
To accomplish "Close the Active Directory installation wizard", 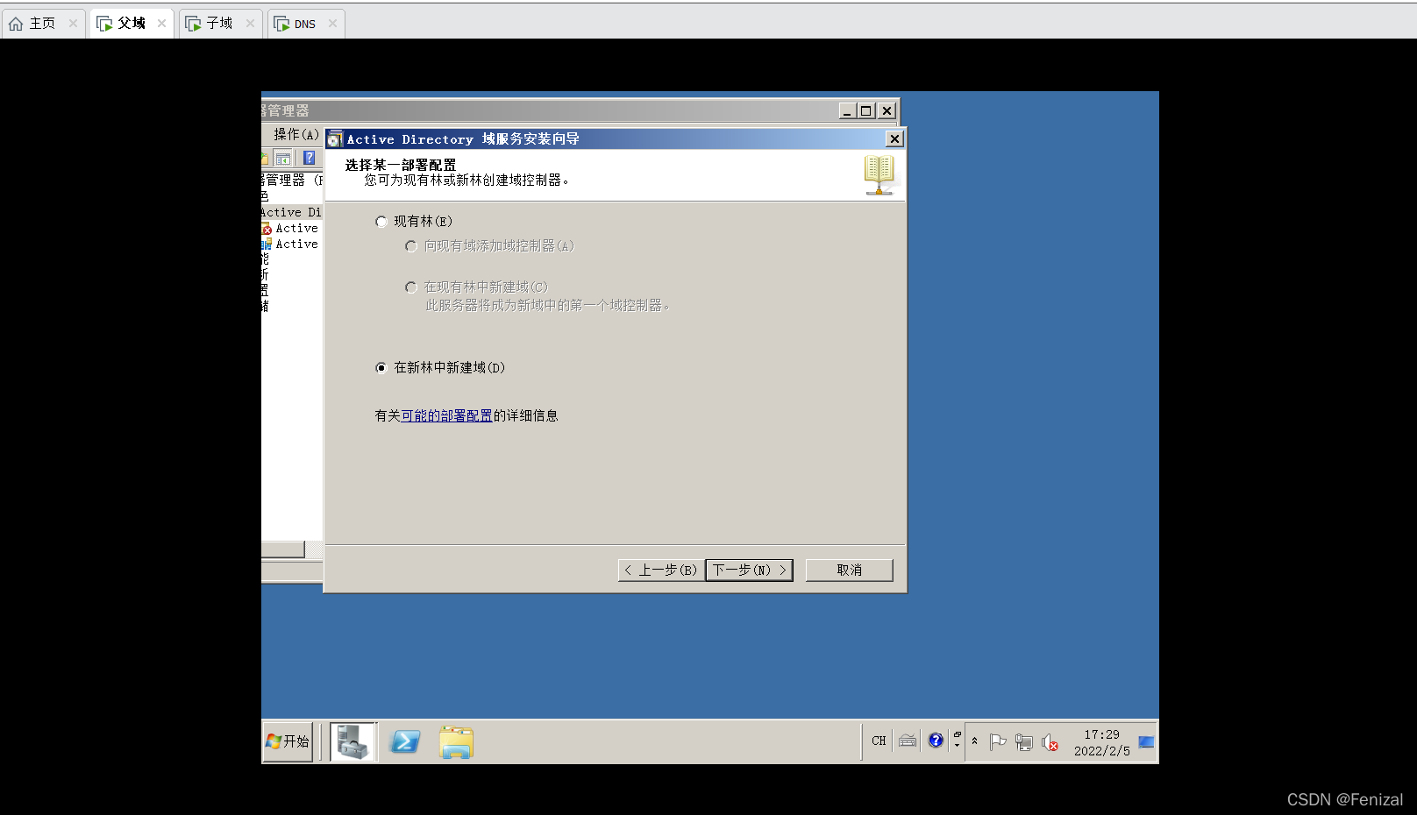I will click(x=894, y=139).
